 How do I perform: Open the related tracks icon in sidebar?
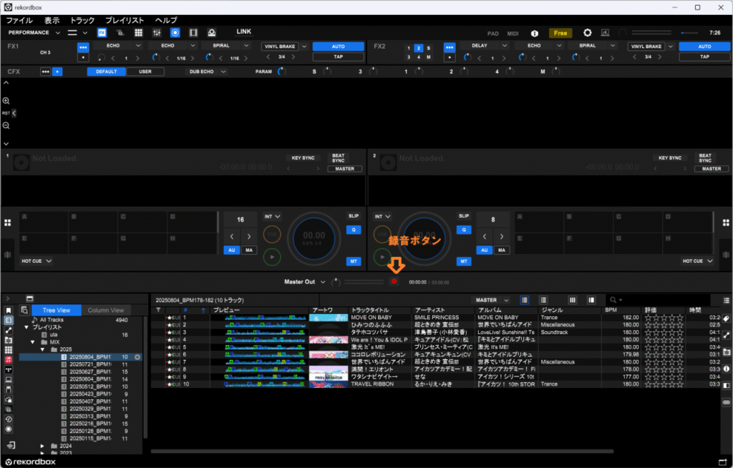[x=9, y=330]
